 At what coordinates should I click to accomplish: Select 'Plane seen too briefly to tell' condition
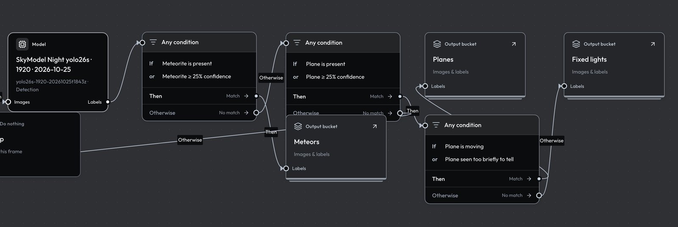tap(479, 159)
